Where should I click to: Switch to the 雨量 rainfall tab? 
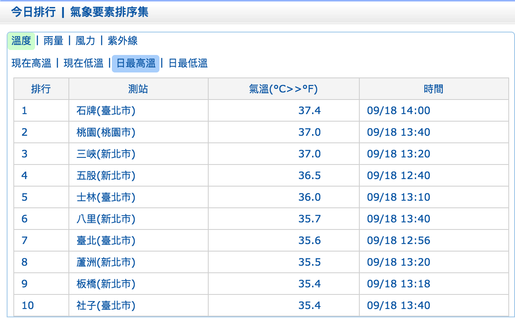click(x=53, y=41)
